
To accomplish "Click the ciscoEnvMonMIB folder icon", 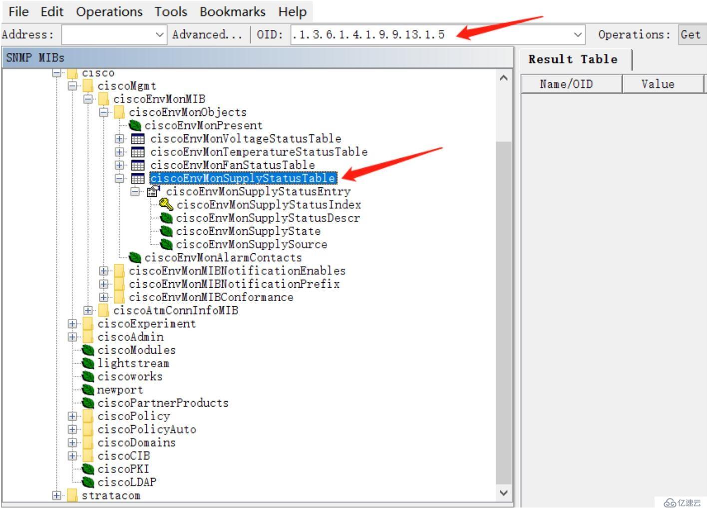I will pos(104,99).
